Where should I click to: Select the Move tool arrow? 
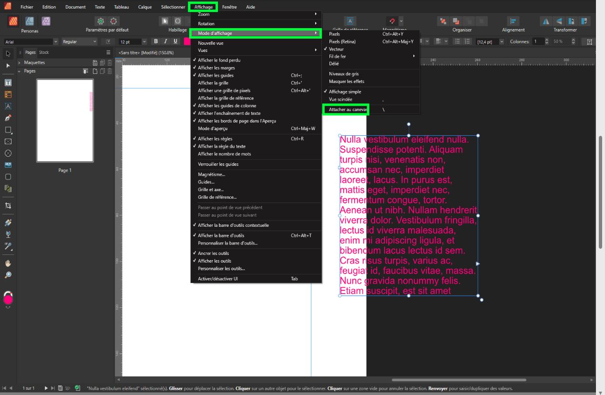[x=8, y=53]
